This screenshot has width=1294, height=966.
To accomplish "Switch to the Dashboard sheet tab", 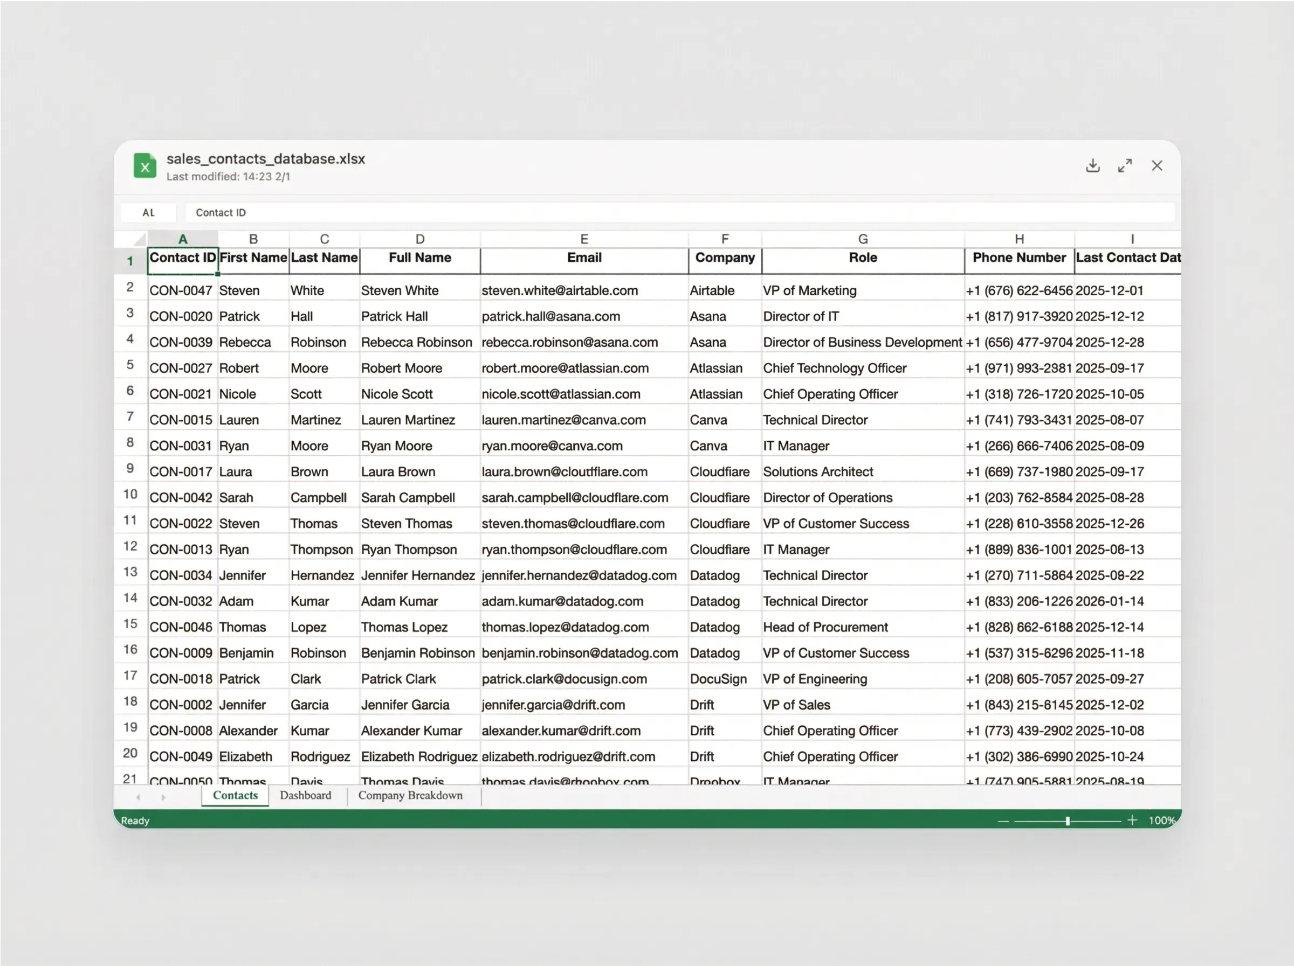I will pos(305,795).
